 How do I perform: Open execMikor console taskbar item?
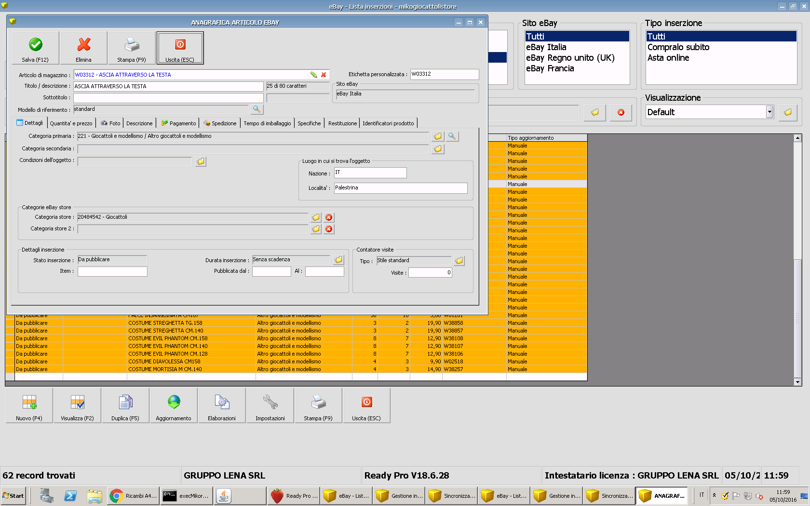click(186, 496)
